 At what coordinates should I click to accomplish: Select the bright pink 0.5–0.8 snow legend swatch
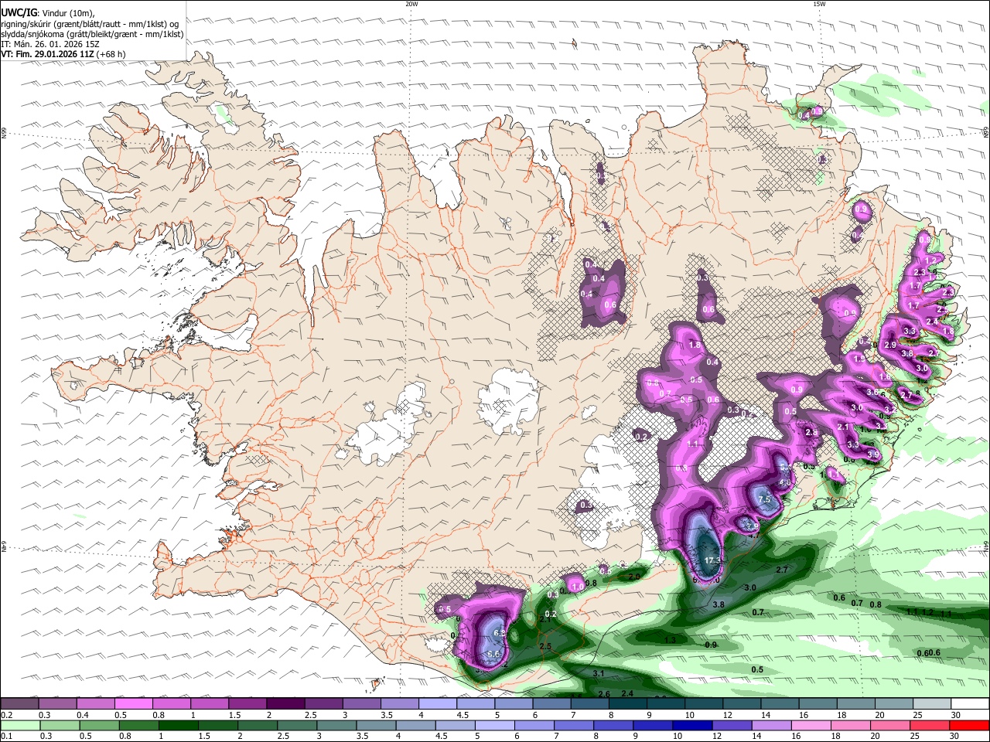(133, 703)
